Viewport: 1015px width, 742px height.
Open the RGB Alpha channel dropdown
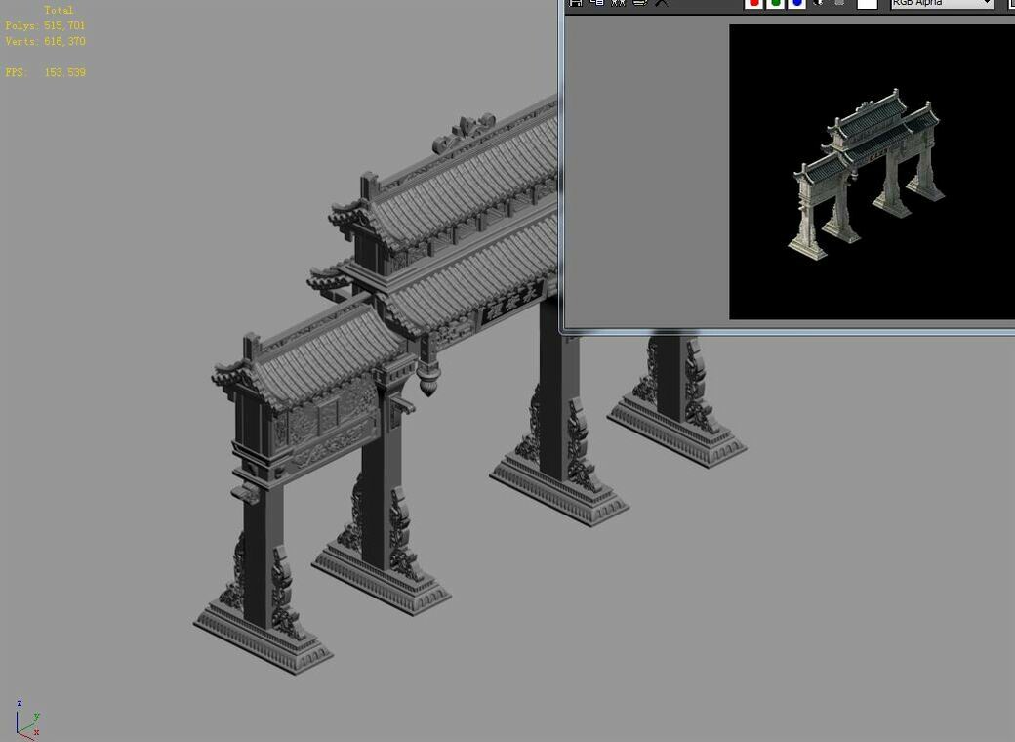[x=942, y=3]
